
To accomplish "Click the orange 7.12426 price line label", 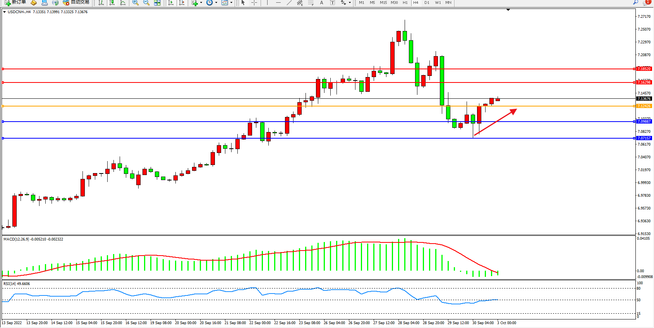I will coord(644,106).
